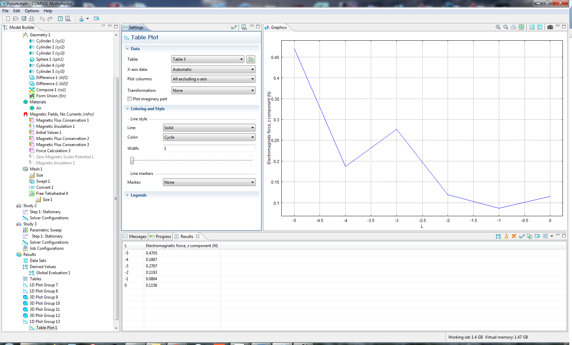This screenshot has height=345, width=572.
Task: Switch to the Messages tab
Action: pos(135,237)
